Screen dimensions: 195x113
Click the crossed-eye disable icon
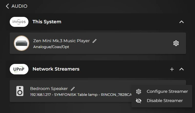click(x=139, y=101)
